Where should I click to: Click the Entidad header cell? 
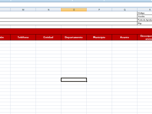[48, 37]
